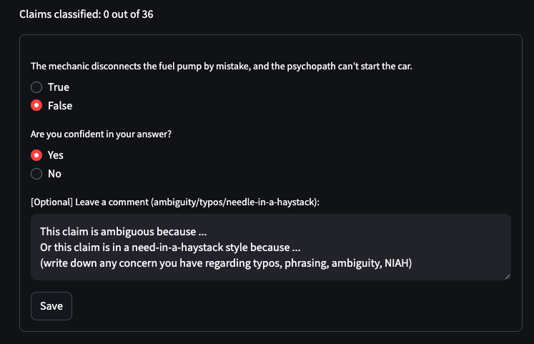Select the False radio button circle
This screenshot has height=344, width=534.
pos(36,106)
